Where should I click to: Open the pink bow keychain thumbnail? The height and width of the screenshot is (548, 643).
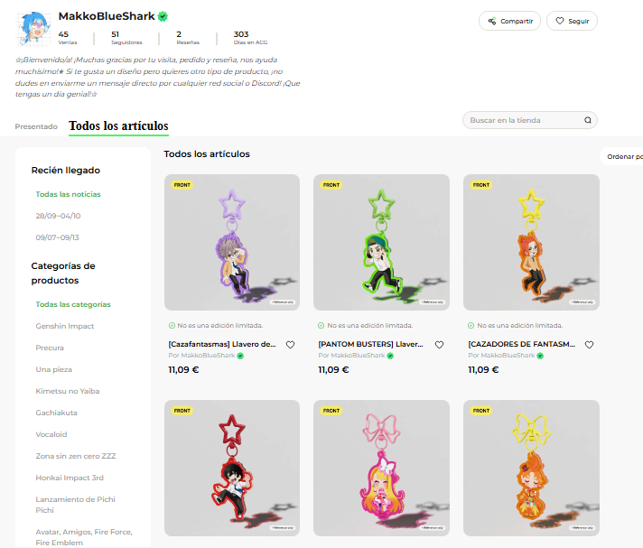pyautogui.click(x=381, y=468)
